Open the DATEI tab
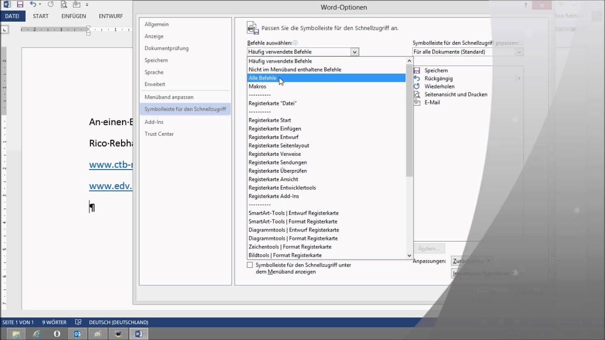605x340 pixels. click(x=12, y=16)
